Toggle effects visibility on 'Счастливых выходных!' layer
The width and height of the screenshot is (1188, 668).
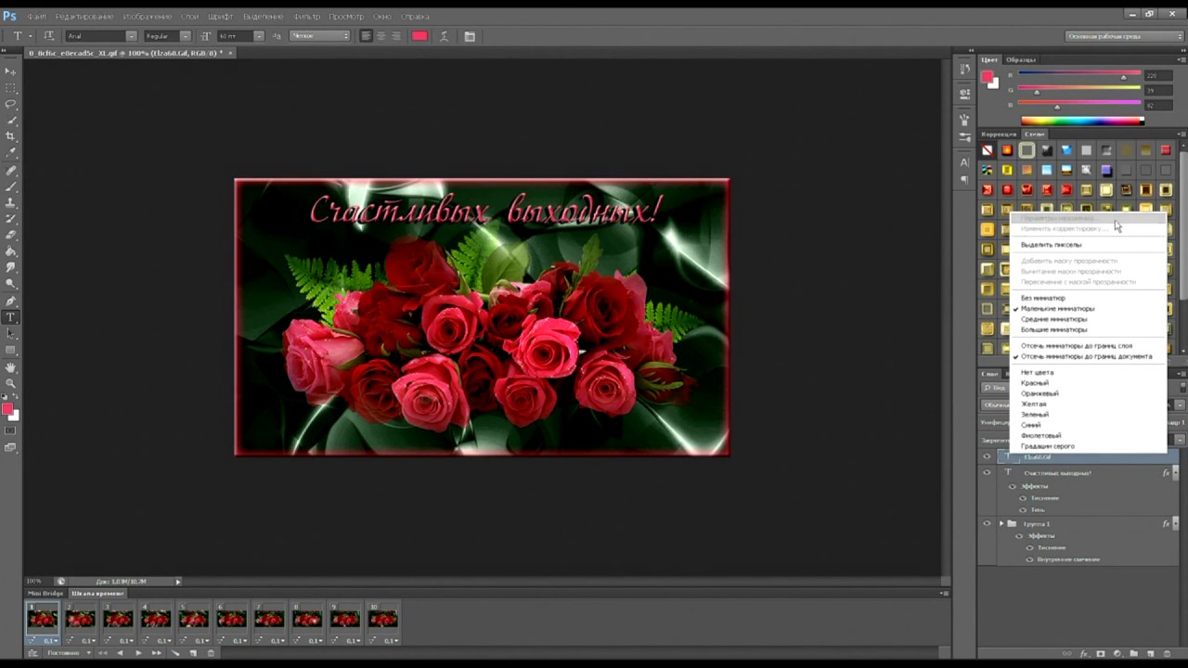click(1013, 486)
